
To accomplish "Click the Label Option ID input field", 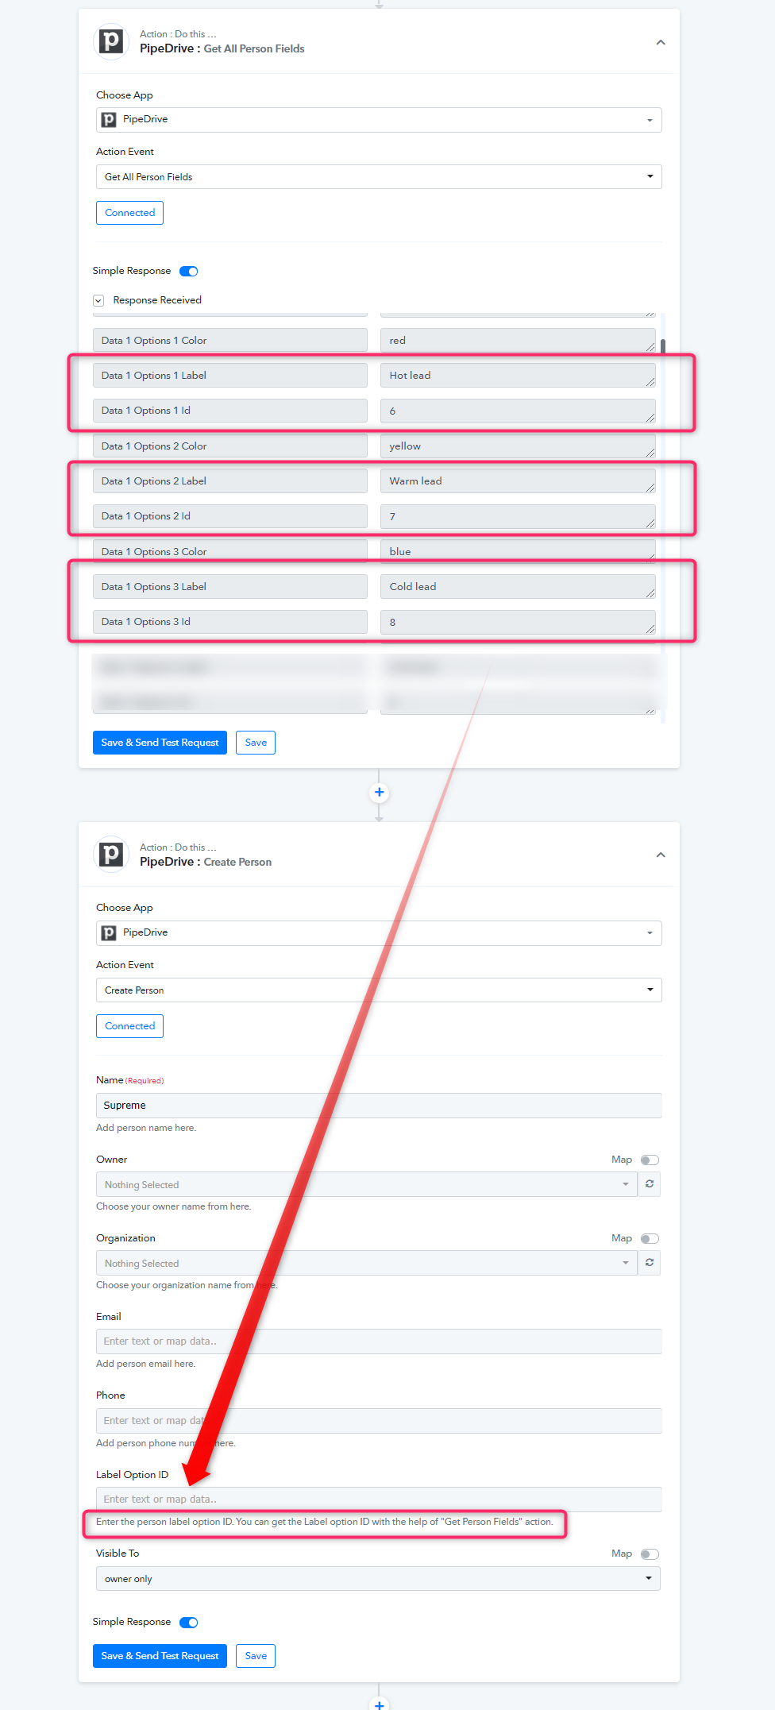I will coord(379,1500).
